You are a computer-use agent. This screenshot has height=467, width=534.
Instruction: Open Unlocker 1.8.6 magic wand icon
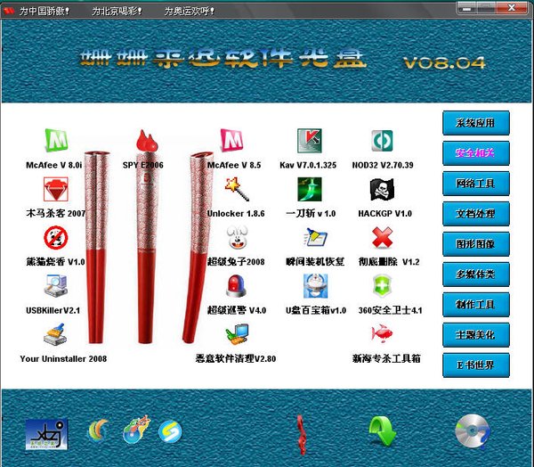pos(237,189)
